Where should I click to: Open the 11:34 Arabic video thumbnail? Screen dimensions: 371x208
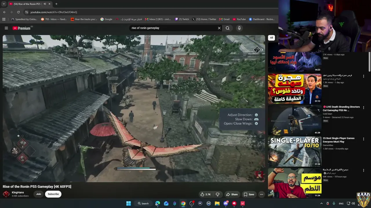tap(294, 183)
